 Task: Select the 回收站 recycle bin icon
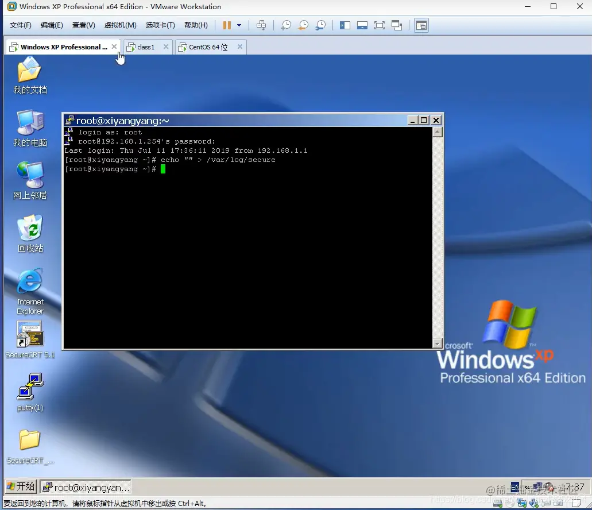pos(30,234)
